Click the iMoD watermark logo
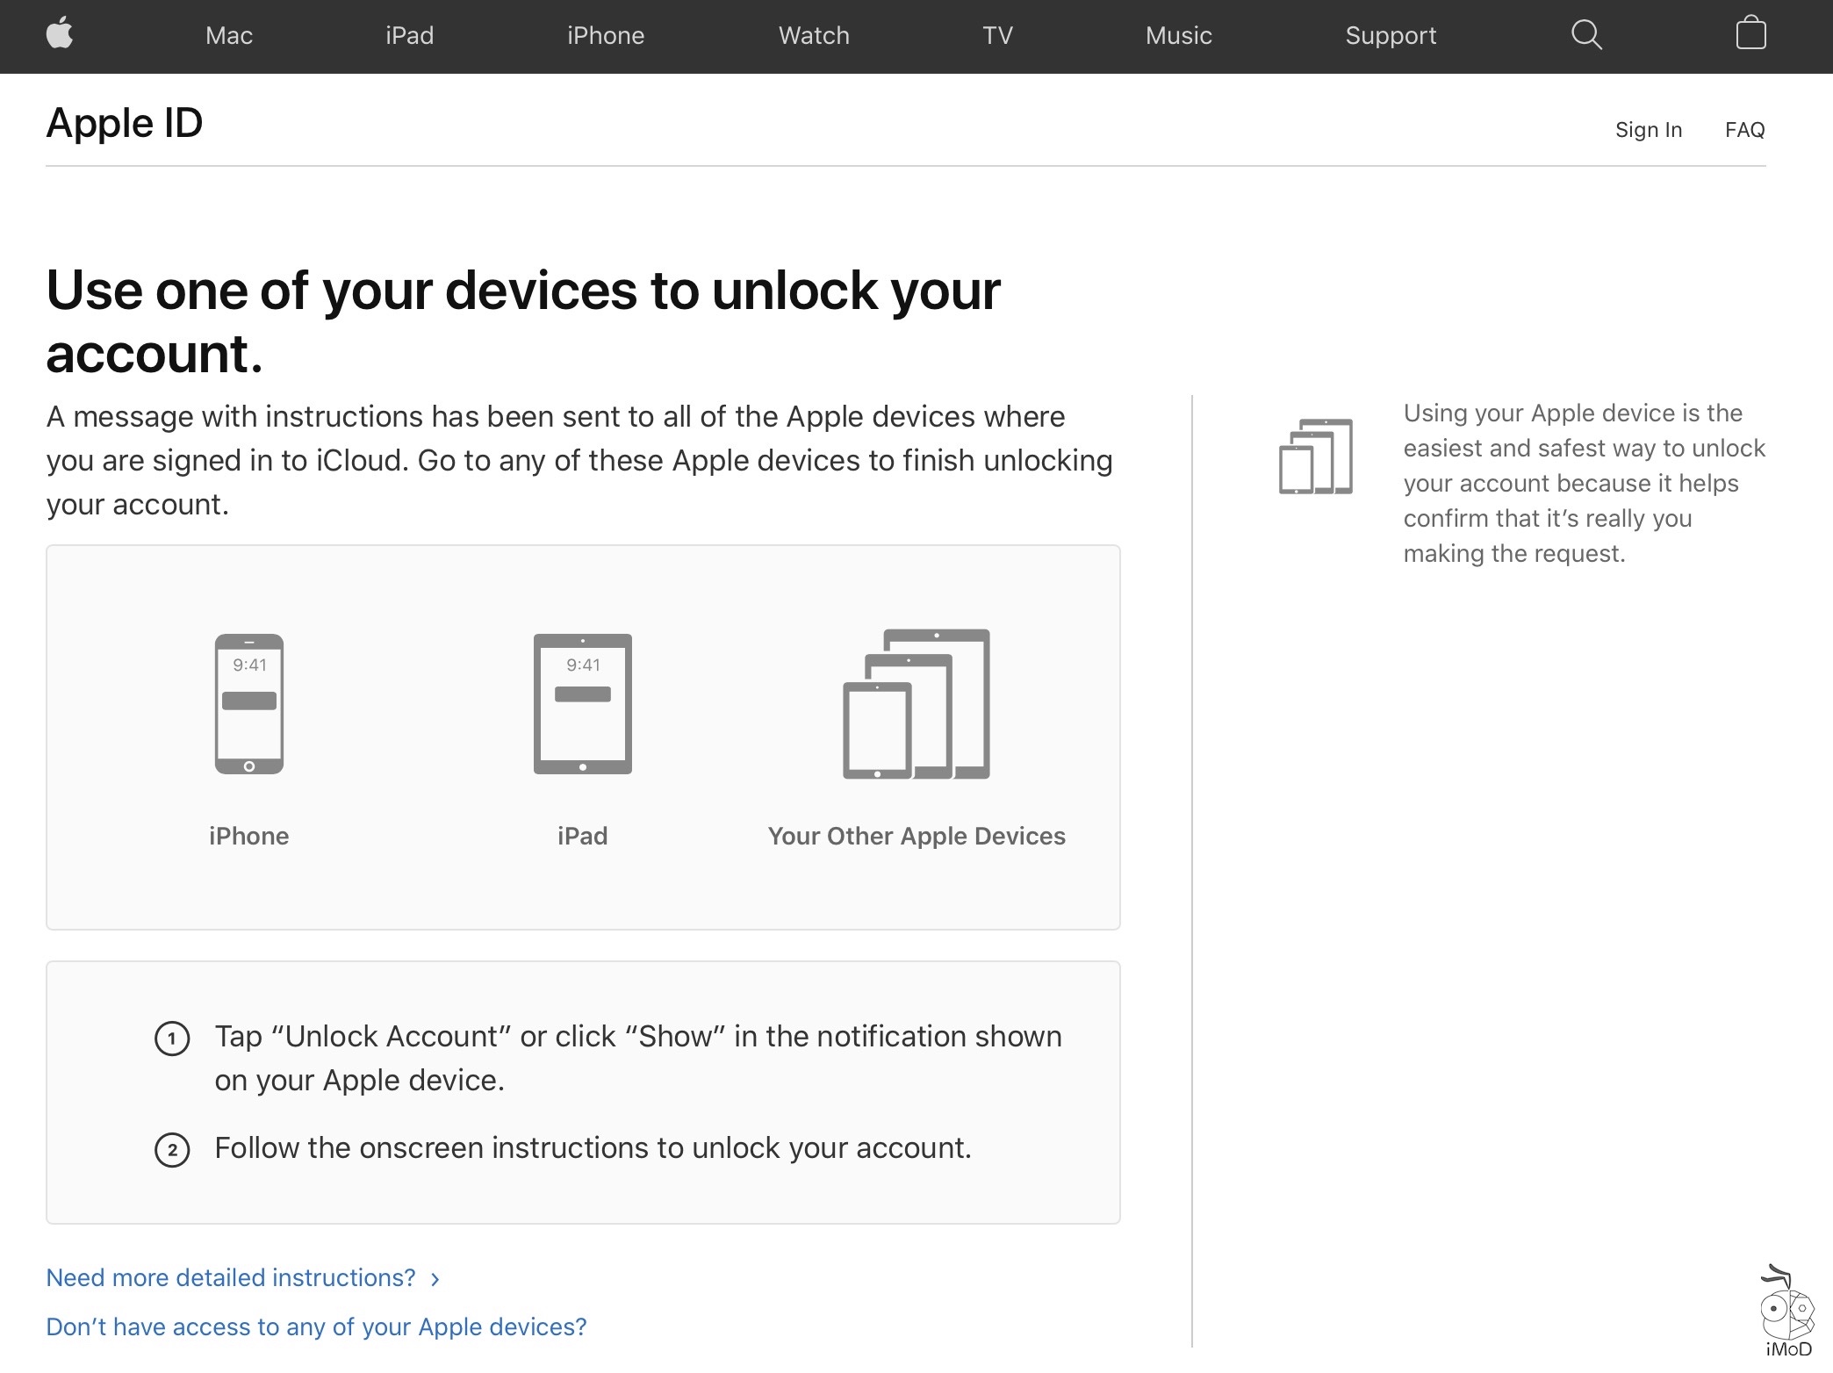The width and height of the screenshot is (1833, 1373). 1787,1313
